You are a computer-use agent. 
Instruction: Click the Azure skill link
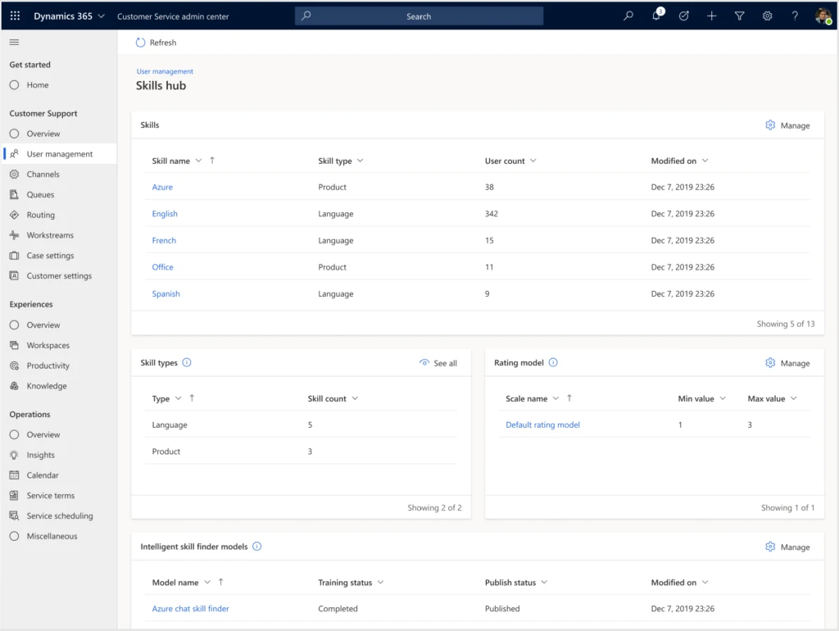tap(162, 187)
